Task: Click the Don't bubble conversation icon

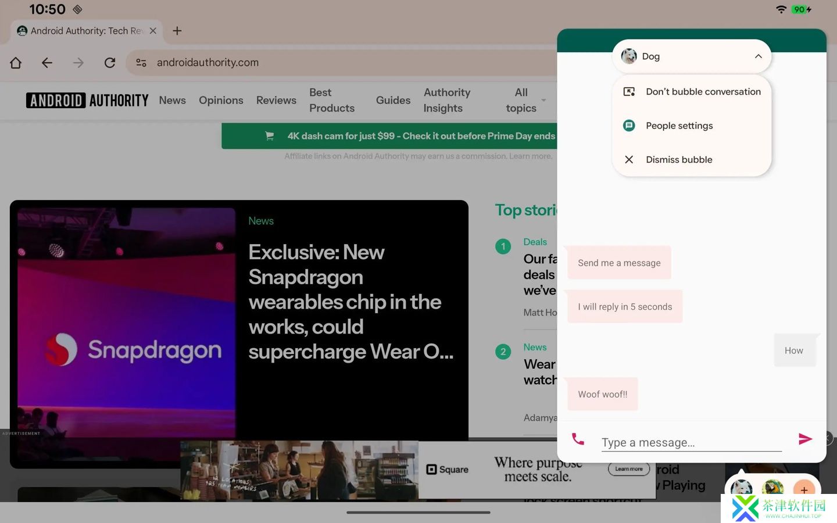Action: coord(629,92)
